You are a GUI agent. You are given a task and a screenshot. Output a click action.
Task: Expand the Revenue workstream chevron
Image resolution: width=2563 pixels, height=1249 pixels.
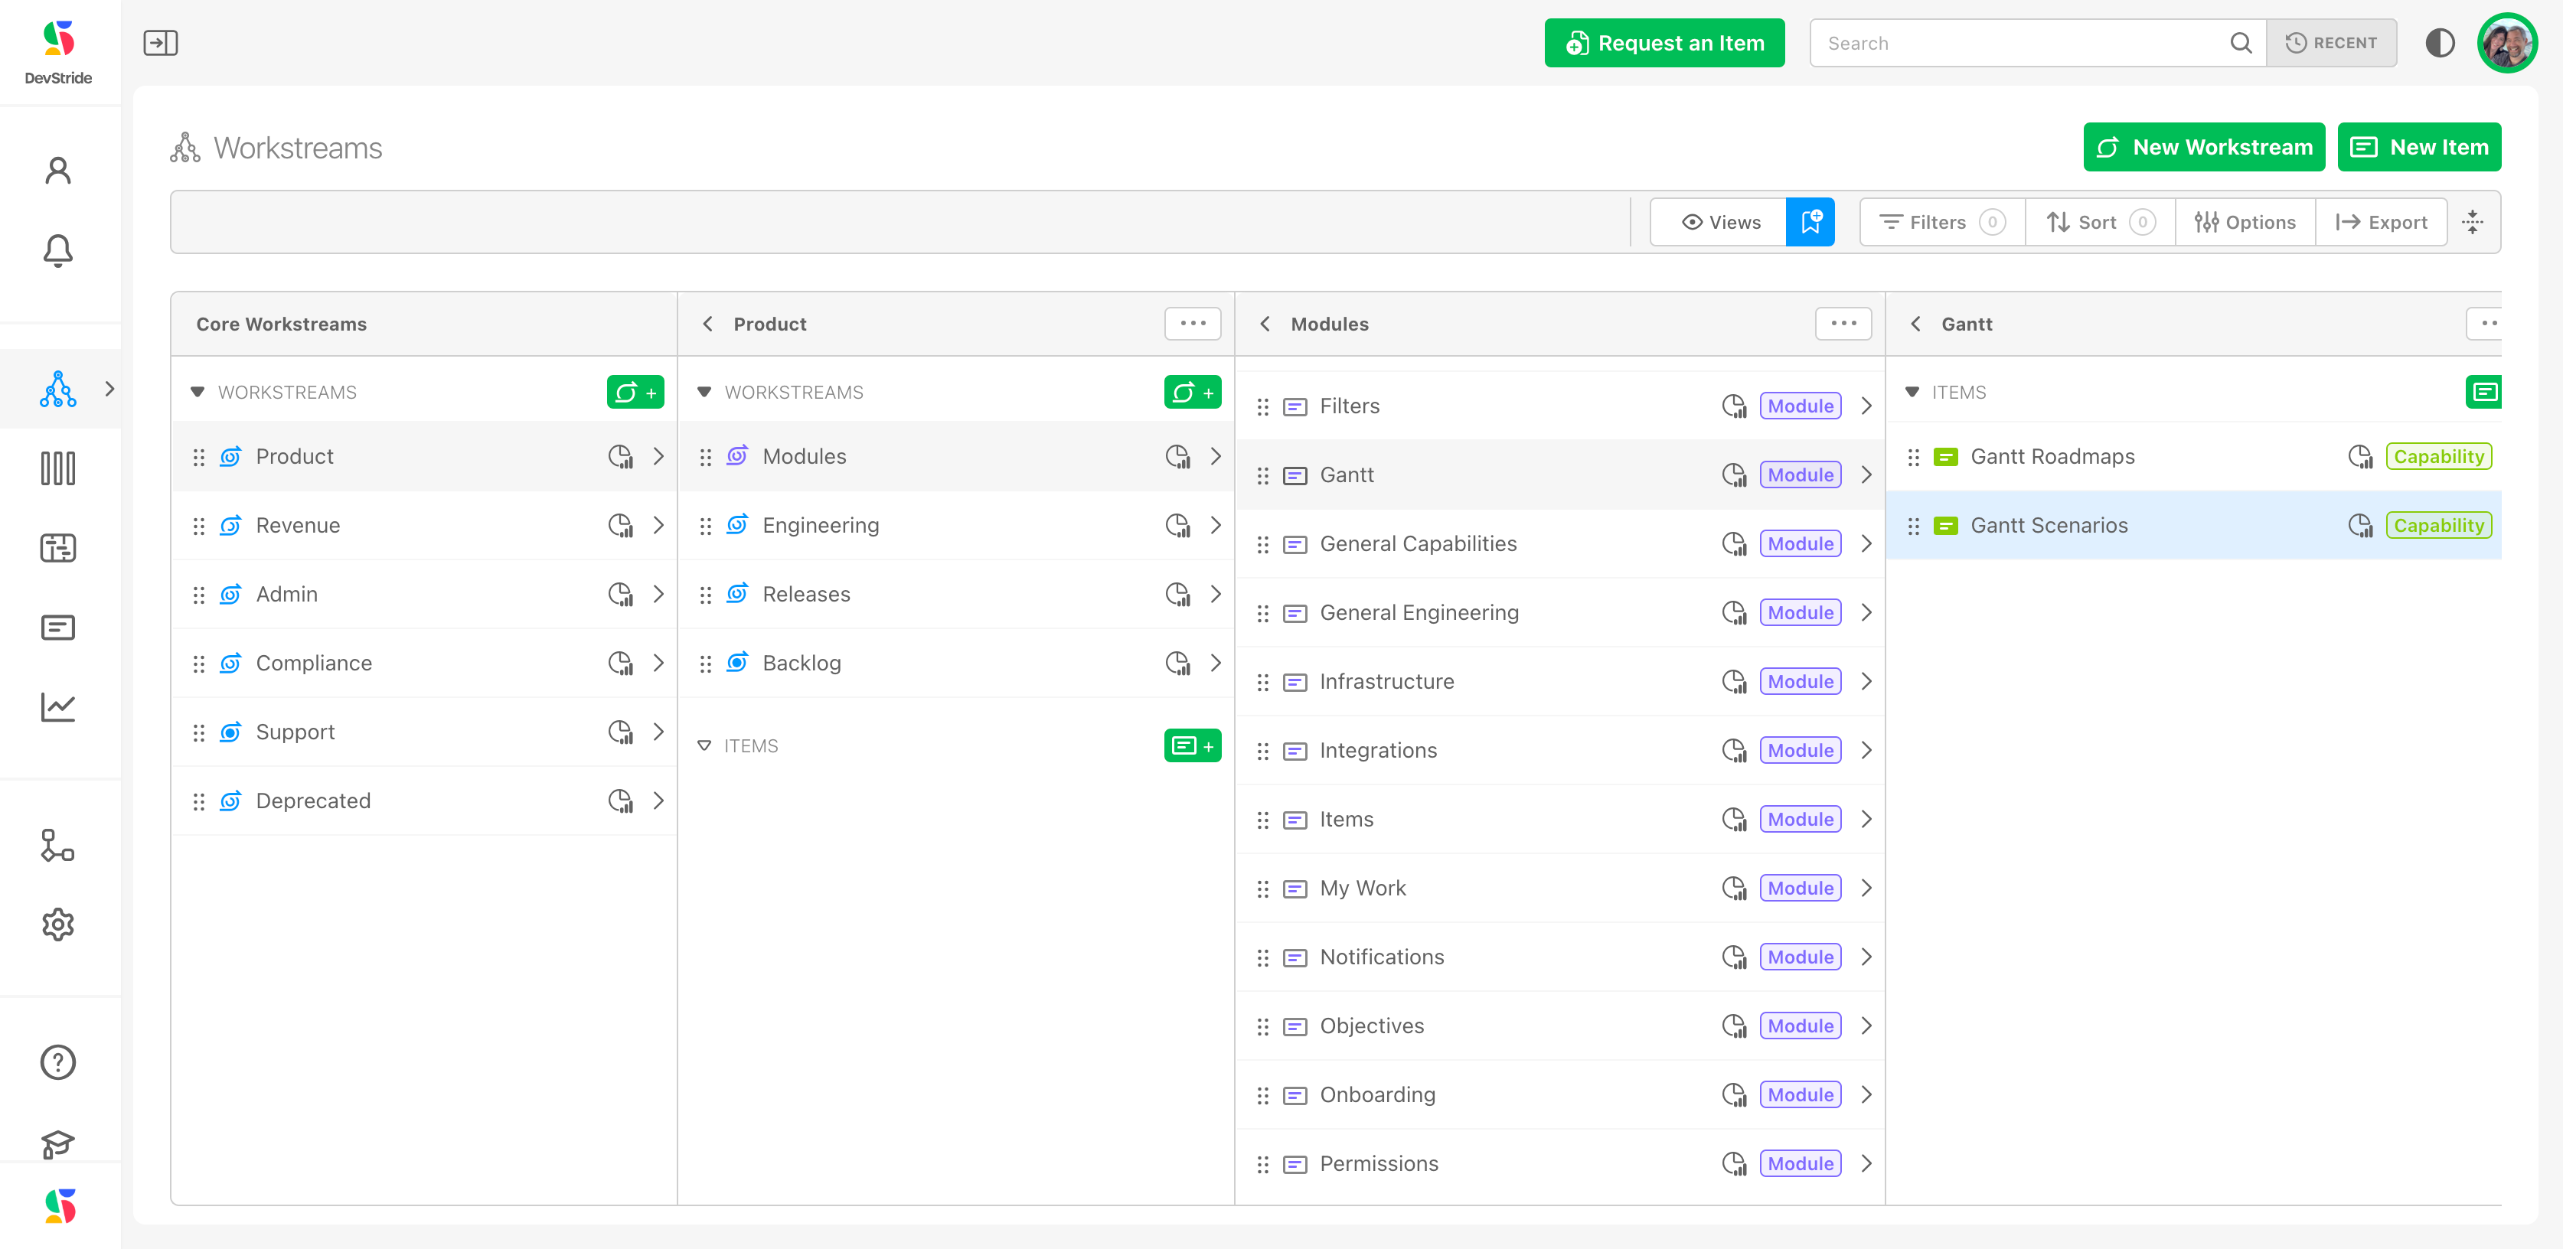(658, 525)
